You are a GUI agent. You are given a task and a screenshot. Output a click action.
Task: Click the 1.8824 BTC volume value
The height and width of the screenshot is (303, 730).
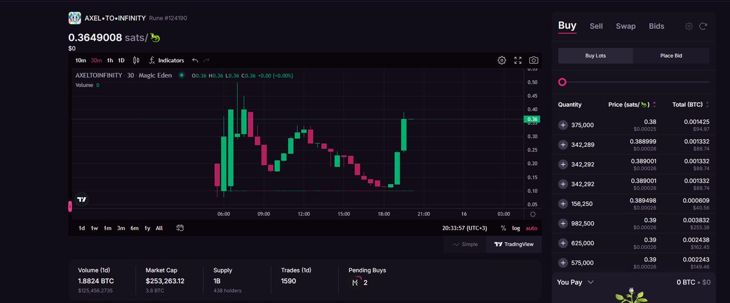point(96,281)
